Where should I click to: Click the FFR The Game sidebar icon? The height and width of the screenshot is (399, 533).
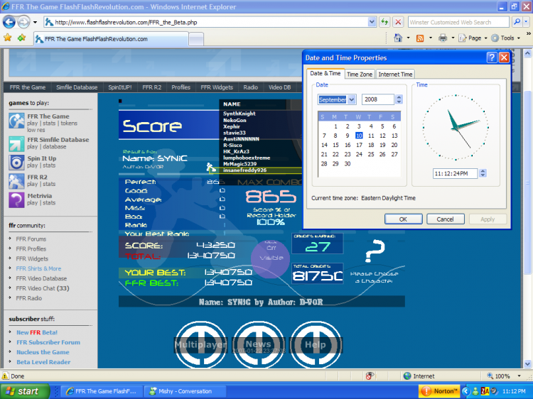(17, 121)
